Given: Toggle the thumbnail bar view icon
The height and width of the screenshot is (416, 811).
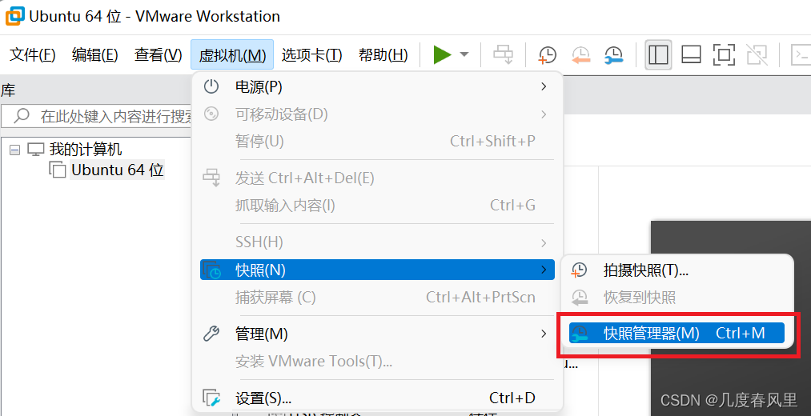Looking at the screenshot, I should tap(691, 54).
